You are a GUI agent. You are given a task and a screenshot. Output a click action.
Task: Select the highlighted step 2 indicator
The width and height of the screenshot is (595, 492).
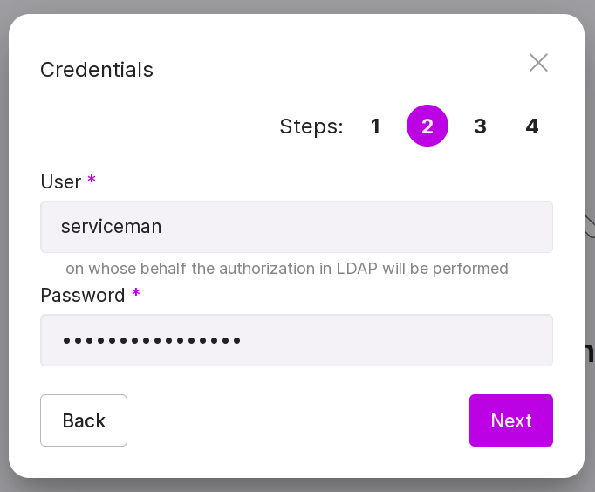(x=427, y=126)
